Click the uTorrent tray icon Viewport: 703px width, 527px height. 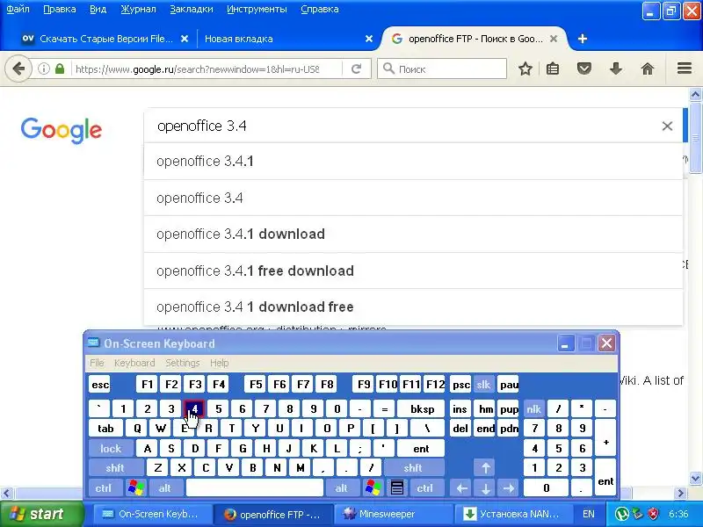click(621, 514)
